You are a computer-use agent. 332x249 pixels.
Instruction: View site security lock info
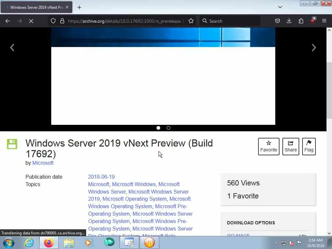coord(62,21)
